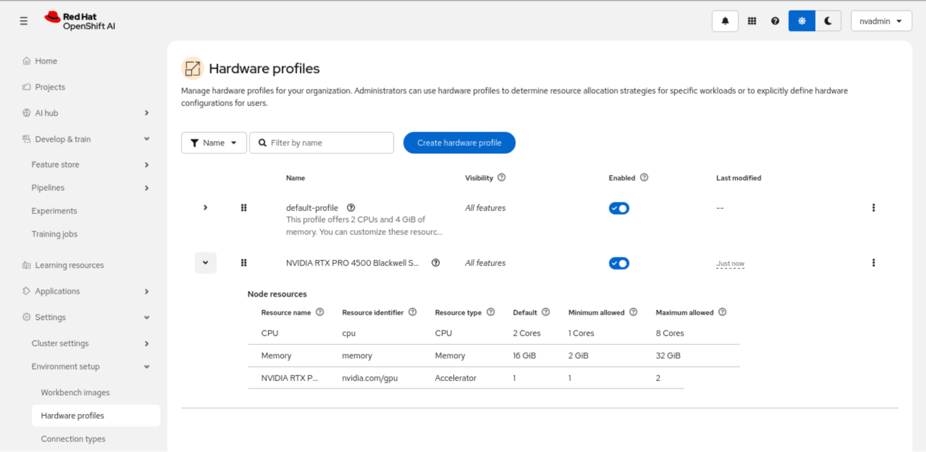Click the help question mark icon in header
Image resolution: width=926 pixels, height=452 pixels.
click(x=775, y=21)
